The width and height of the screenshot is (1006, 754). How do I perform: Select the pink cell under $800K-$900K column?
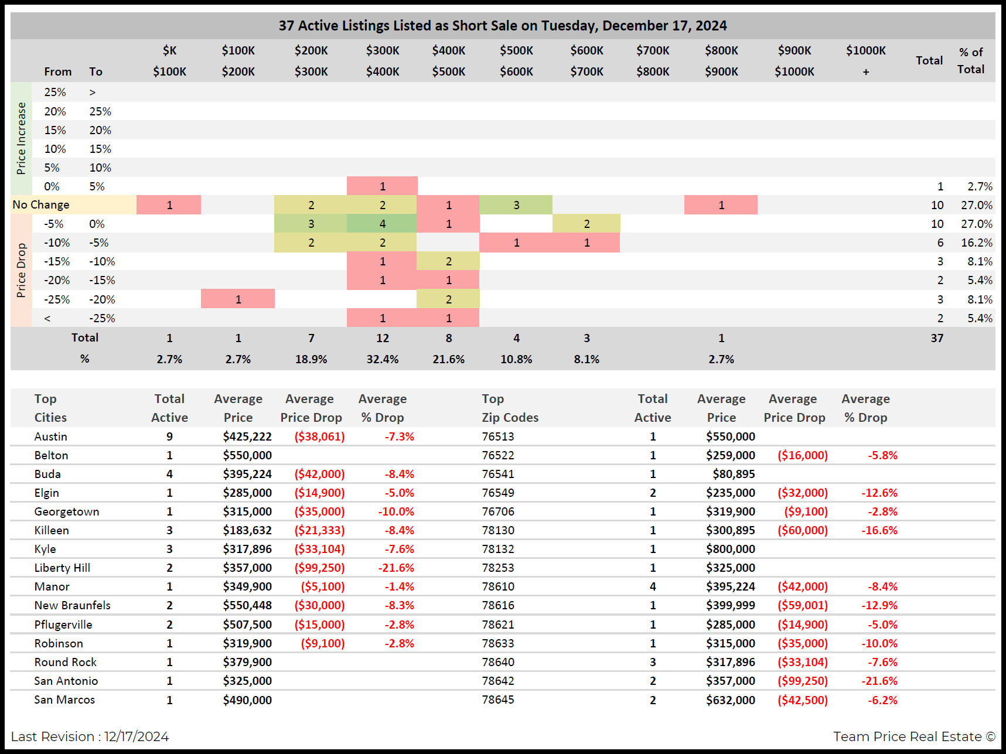(x=721, y=205)
